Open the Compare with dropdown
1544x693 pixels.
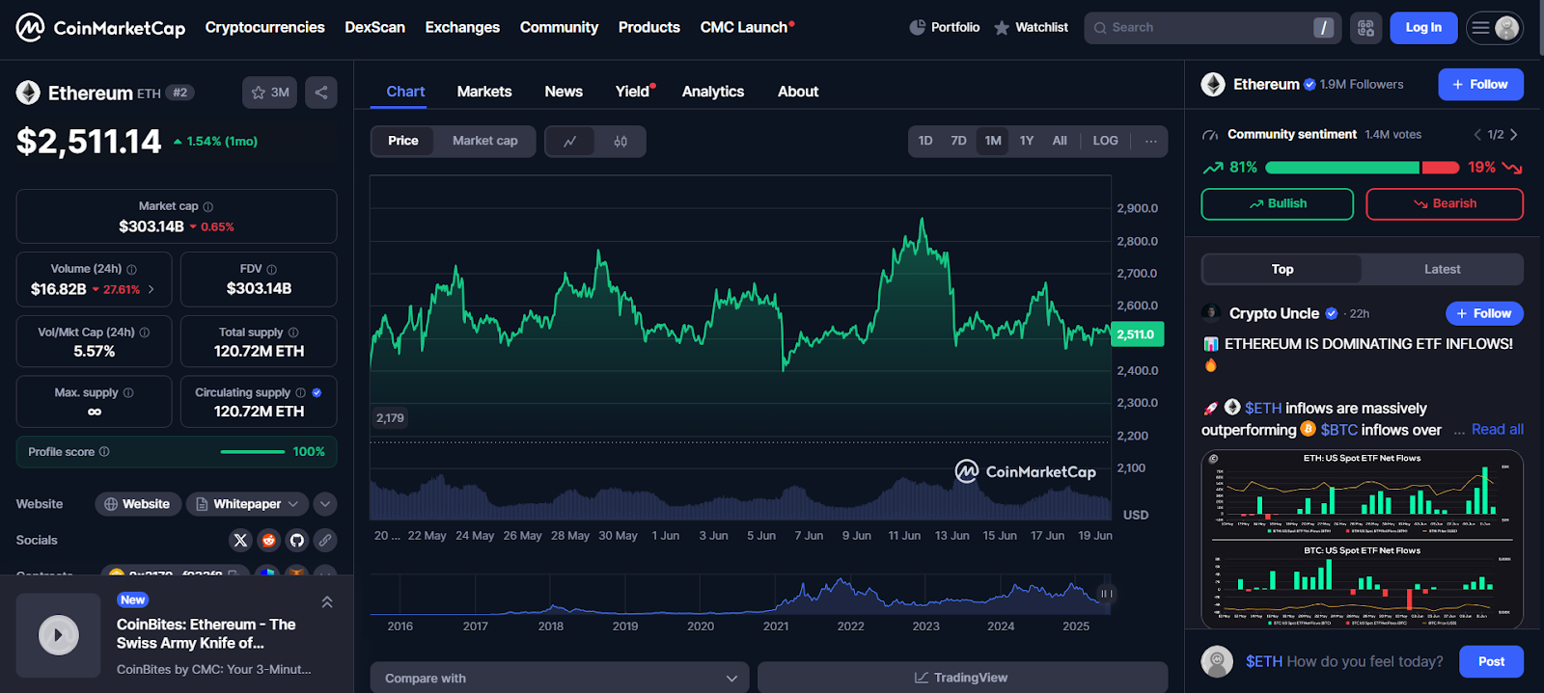[x=560, y=678]
